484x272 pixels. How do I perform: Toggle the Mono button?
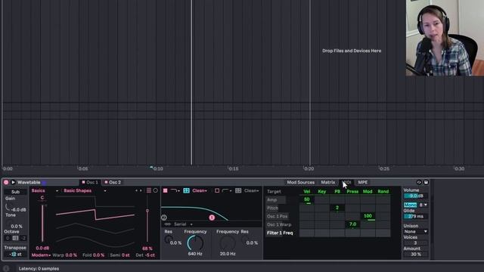(x=410, y=205)
